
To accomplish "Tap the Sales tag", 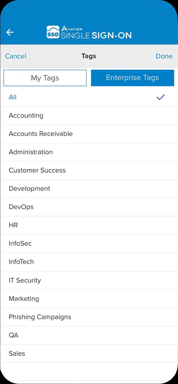I will [x=17, y=354].
